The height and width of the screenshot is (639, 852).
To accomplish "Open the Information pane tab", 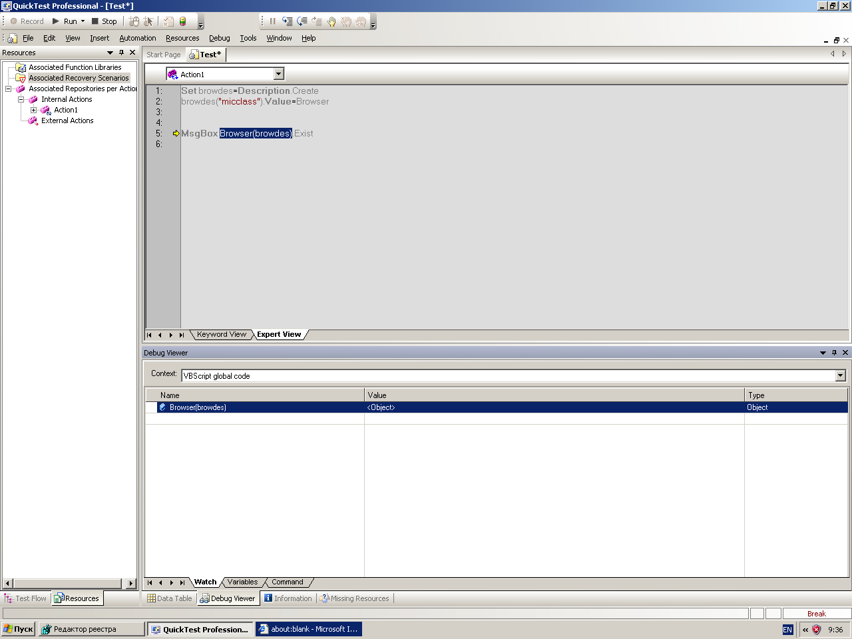I will point(288,598).
